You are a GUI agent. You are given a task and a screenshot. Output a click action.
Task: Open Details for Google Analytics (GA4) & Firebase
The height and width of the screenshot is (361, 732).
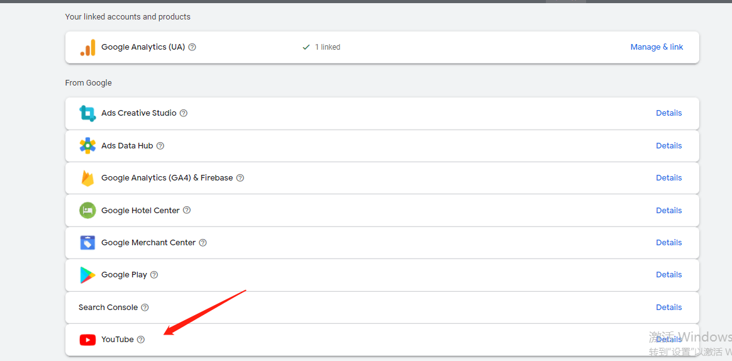[668, 178]
